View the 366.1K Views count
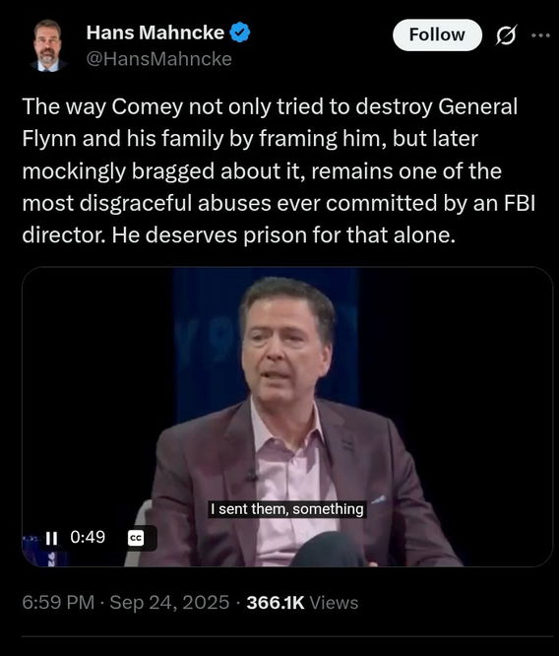The image size is (559, 656). 302,603
